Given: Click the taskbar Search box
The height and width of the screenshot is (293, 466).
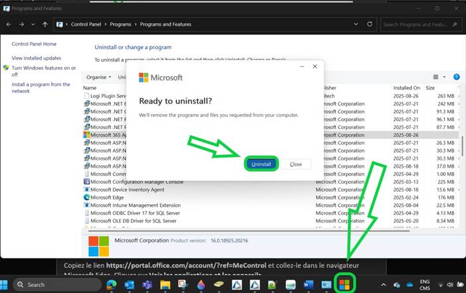Looking at the screenshot, I should point(57,284).
